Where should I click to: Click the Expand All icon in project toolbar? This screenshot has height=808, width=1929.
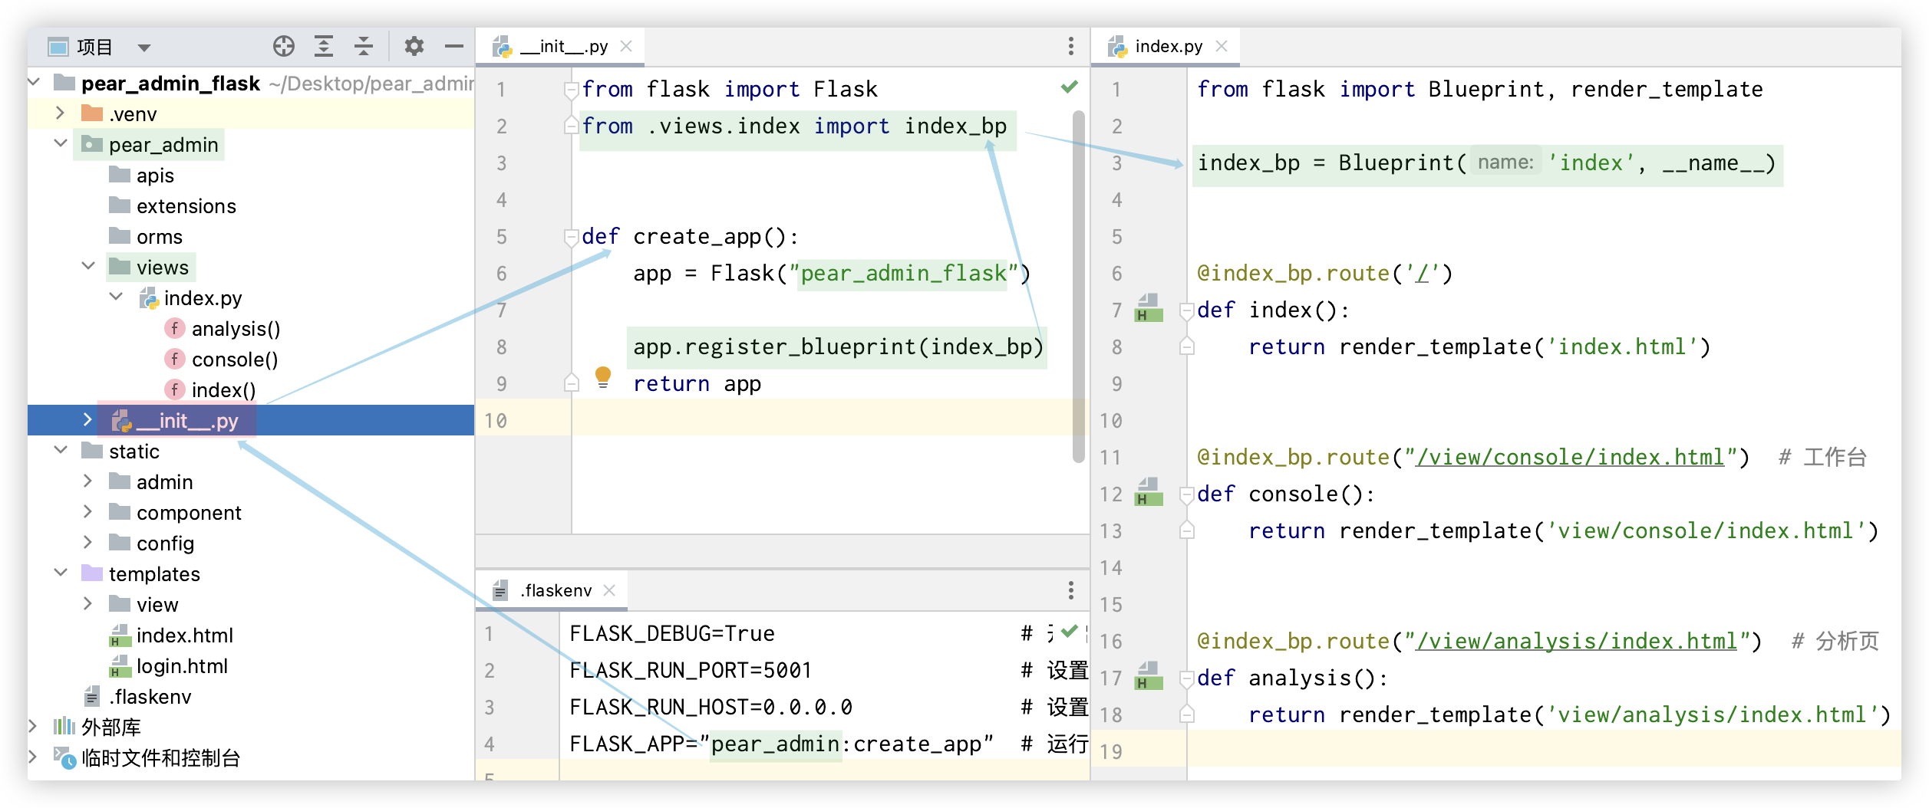tap(324, 47)
